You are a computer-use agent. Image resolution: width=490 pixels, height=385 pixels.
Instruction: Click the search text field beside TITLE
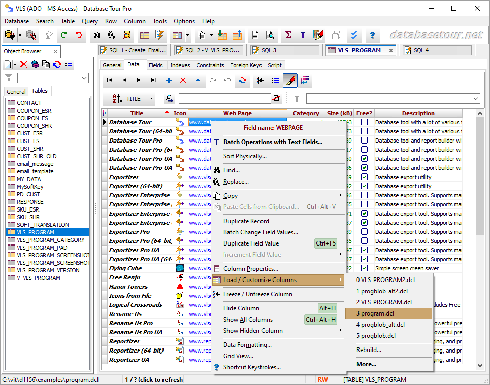tap(224, 99)
